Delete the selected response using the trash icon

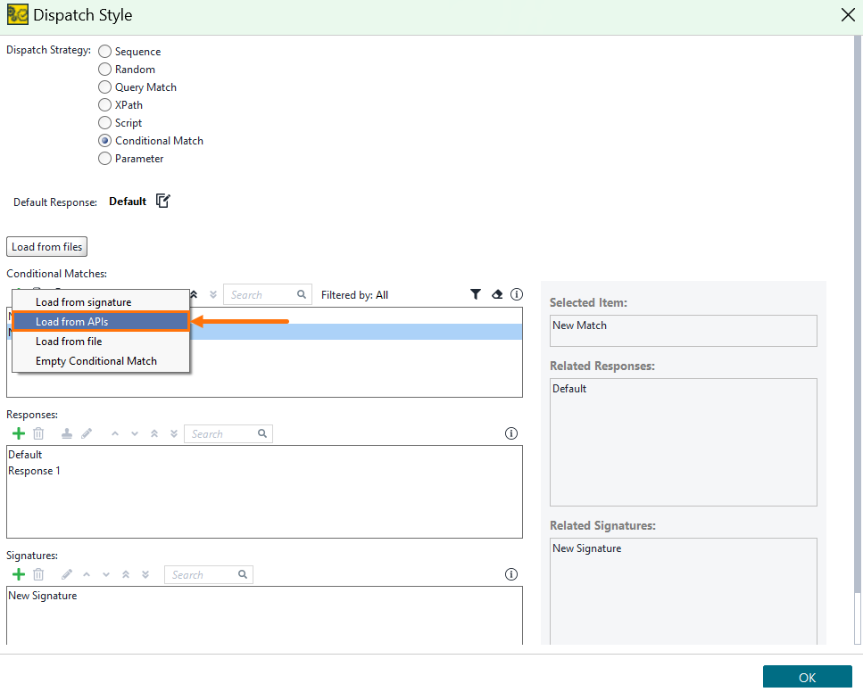point(37,433)
